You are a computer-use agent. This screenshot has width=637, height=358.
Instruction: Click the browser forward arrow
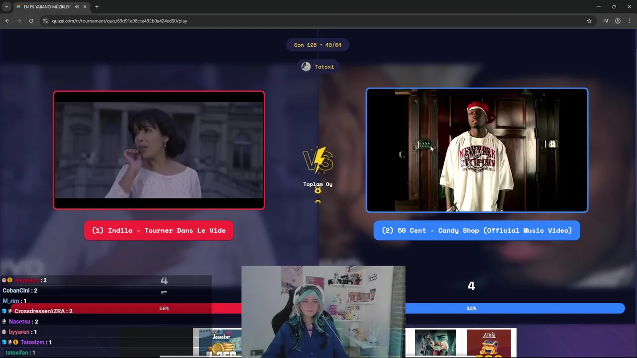coord(19,21)
